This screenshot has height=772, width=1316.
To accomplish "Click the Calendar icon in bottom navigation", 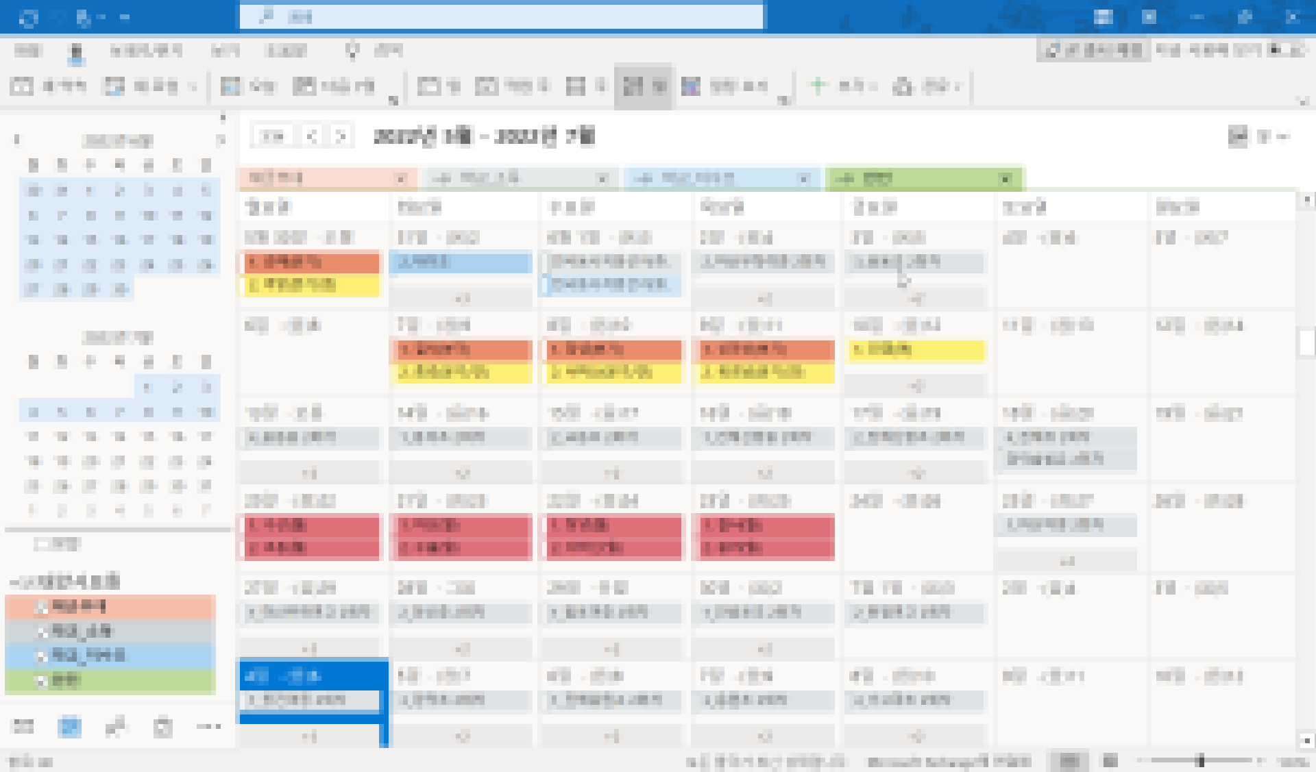I will pyautogui.click(x=70, y=726).
